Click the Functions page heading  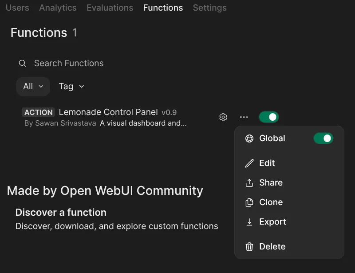click(x=39, y=32)
